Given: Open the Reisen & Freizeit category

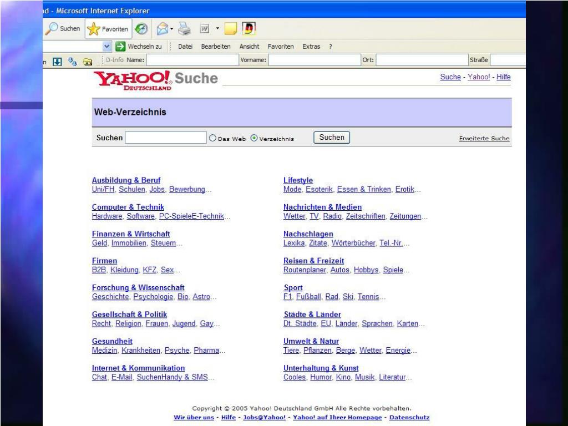Looking at the screenshot, I should point(314,261).
